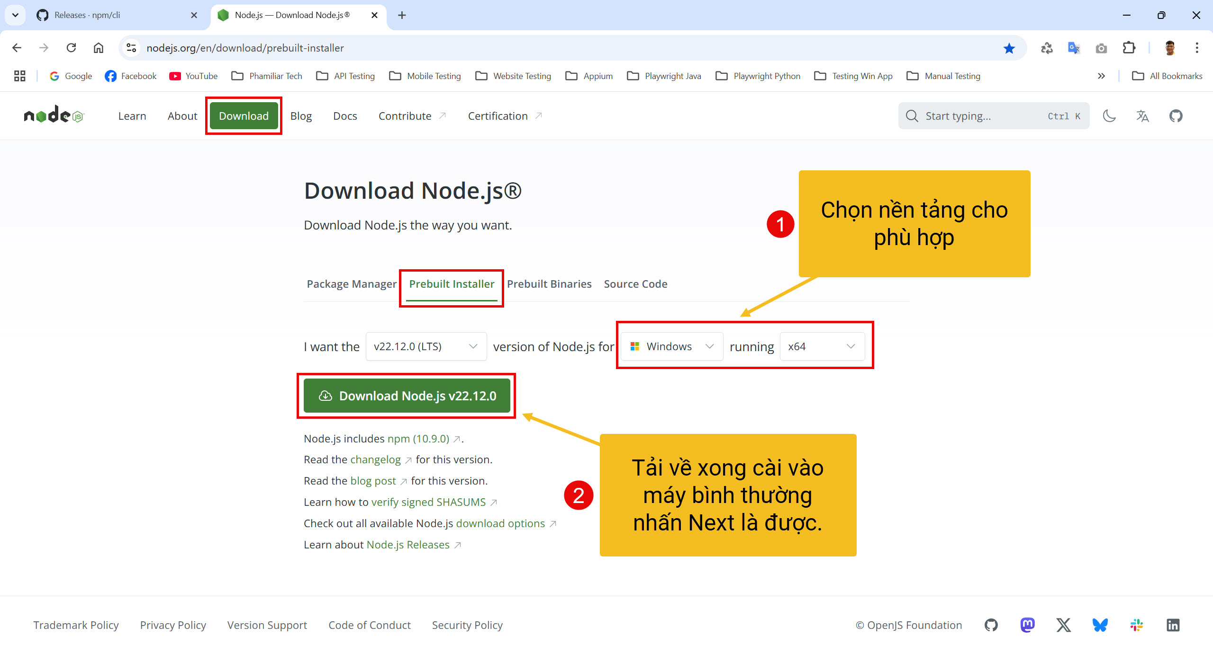Click the Home browser button
This screenshot has width=1213, height=653.
pos(99,48)
